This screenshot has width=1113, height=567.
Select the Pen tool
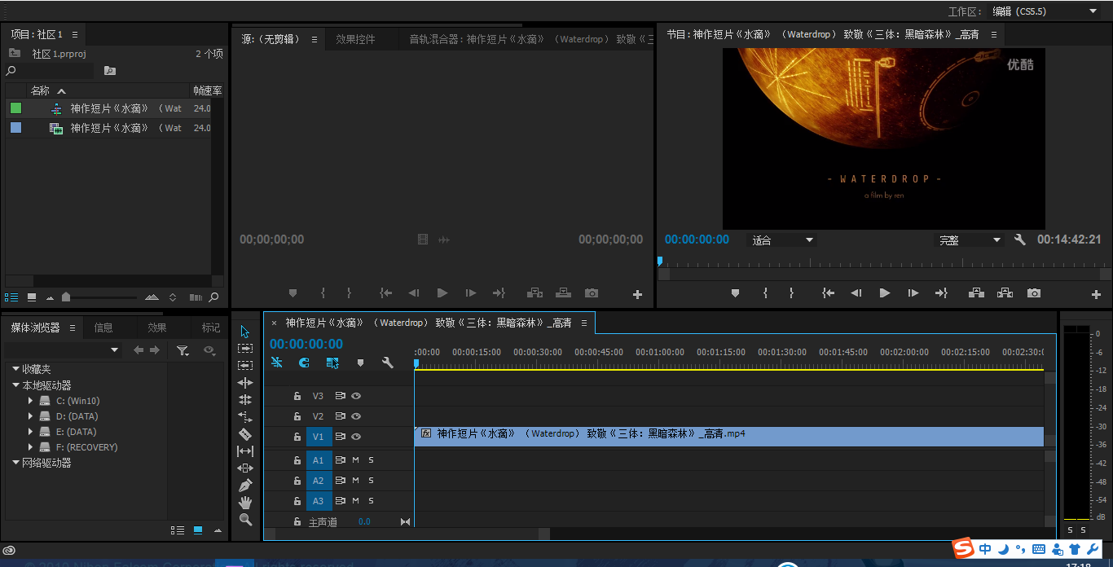pos(245,486)
